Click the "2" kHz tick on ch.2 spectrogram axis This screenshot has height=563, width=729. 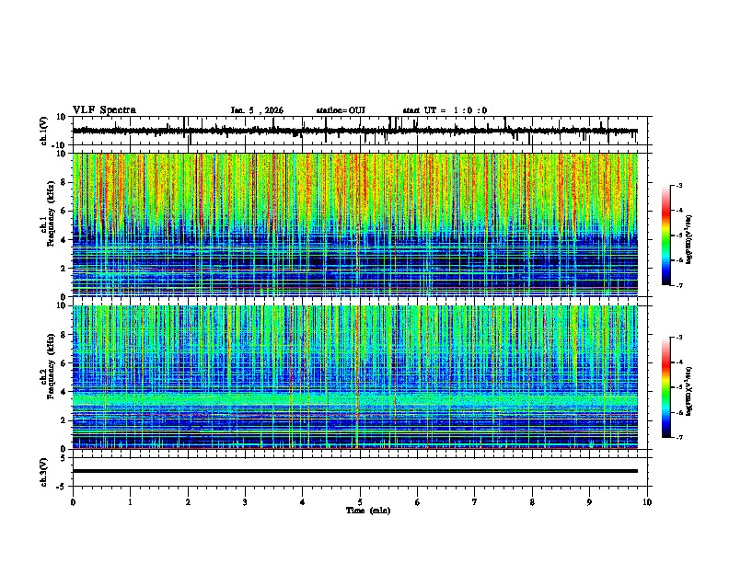coord(64,420)
